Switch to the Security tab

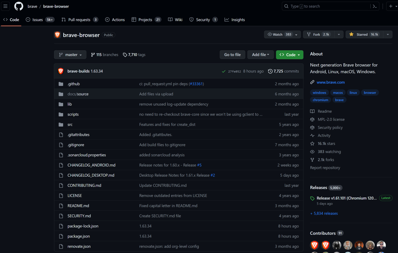[203, 20]
